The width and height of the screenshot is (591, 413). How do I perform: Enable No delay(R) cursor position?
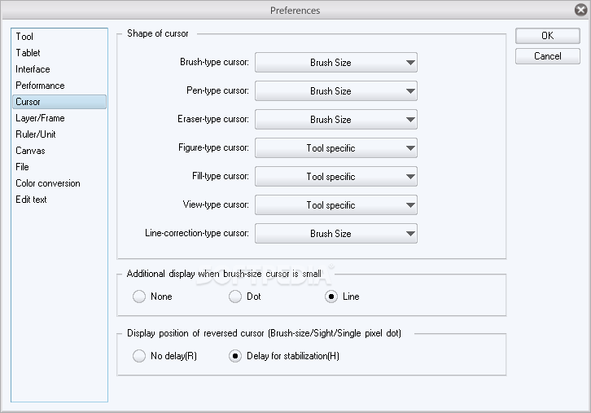(139, 356)
